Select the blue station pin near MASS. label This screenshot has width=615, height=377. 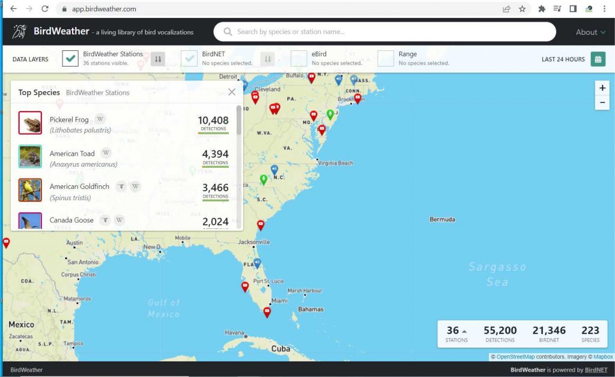pyautogui.click(x=354, y=80)
